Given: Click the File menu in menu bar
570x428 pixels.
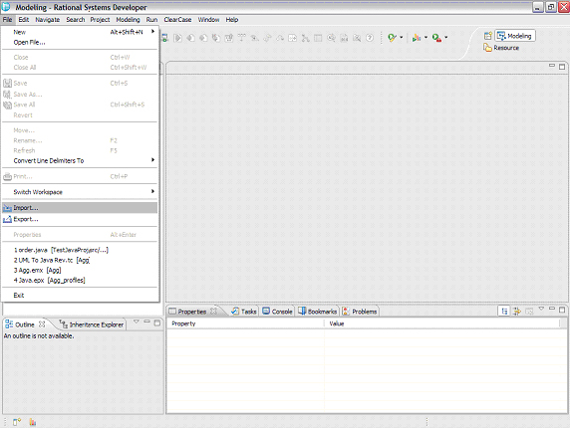Looking at the screenshot, I should click(7, 20).
